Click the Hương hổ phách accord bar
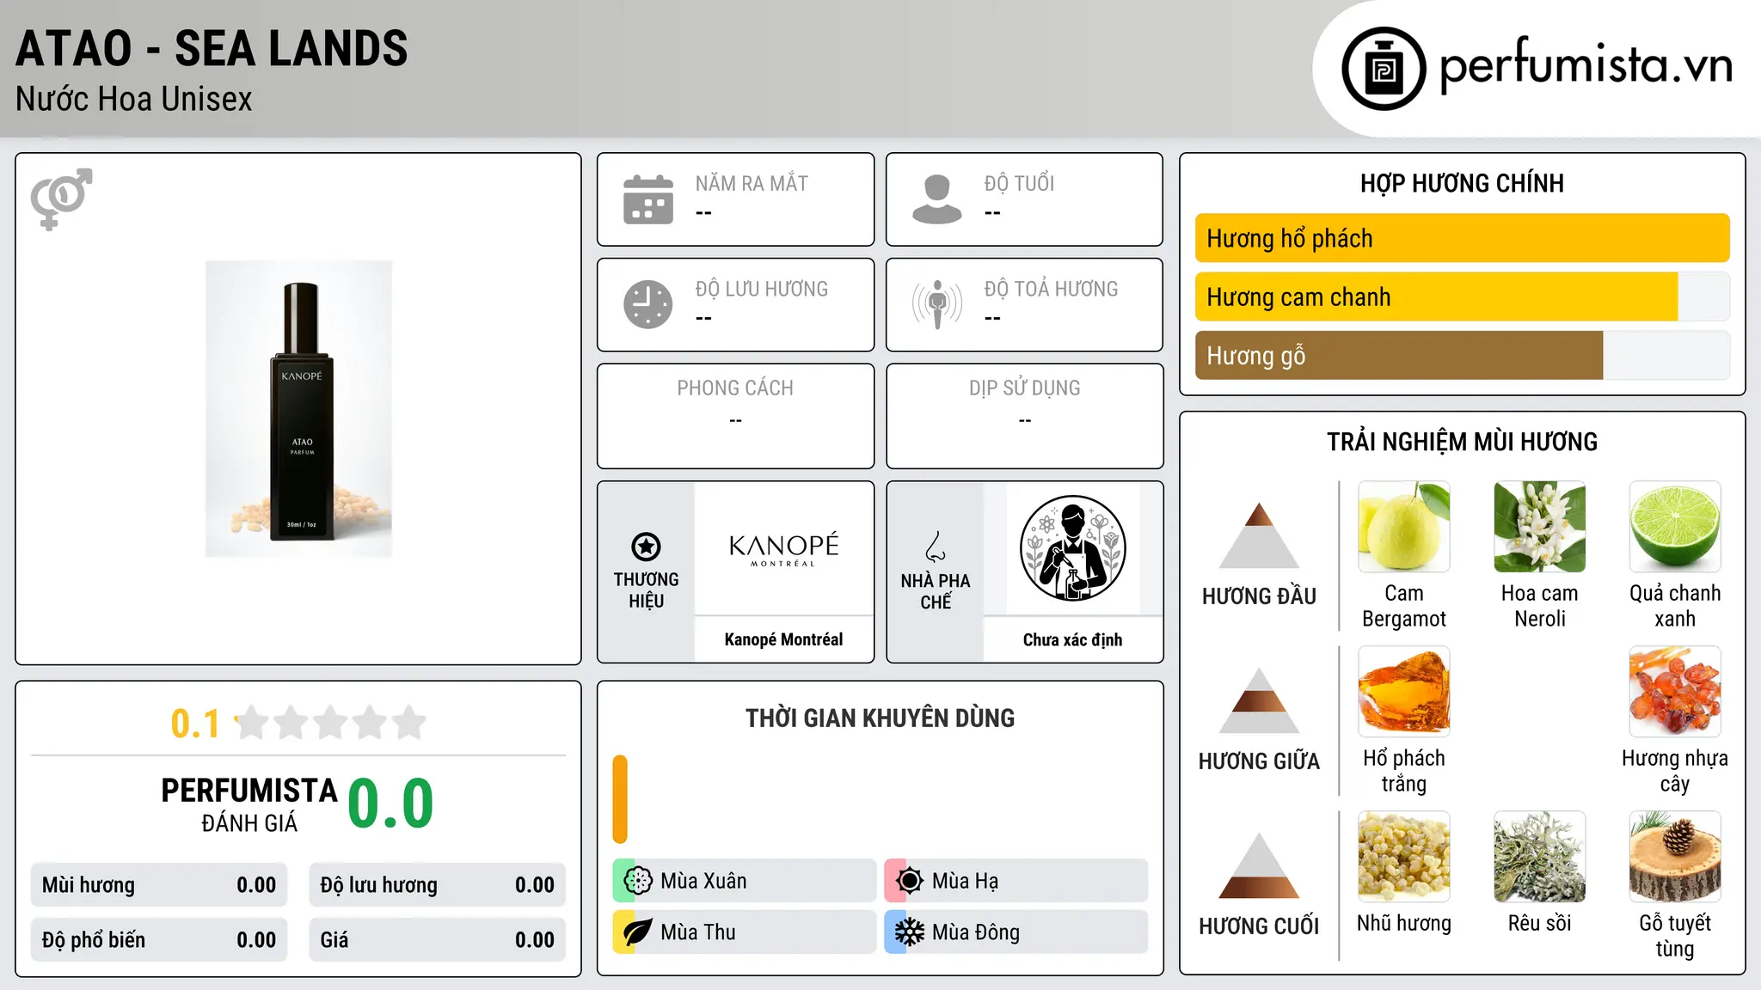 click(x=1462, y=238)
